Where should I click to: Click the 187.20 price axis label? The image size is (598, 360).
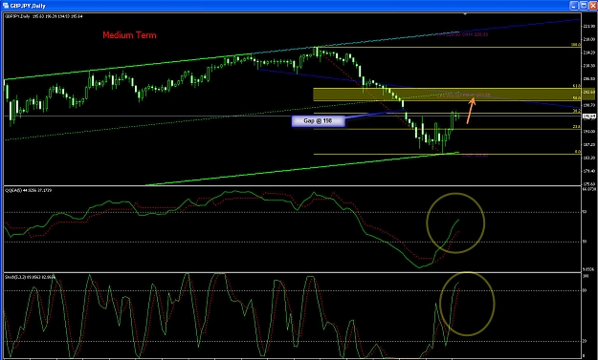[589, 144]
